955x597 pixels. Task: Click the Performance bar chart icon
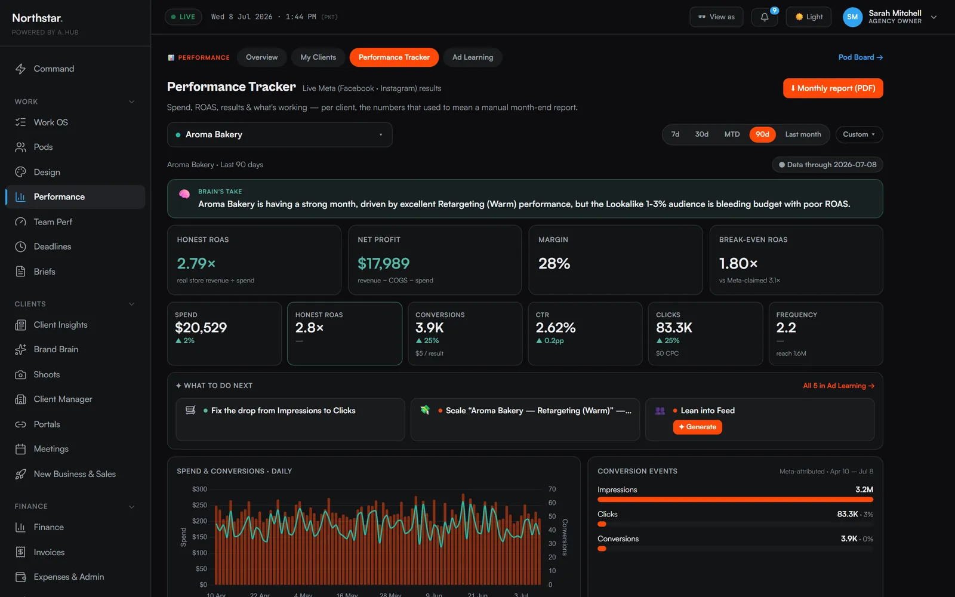[20, 197]
